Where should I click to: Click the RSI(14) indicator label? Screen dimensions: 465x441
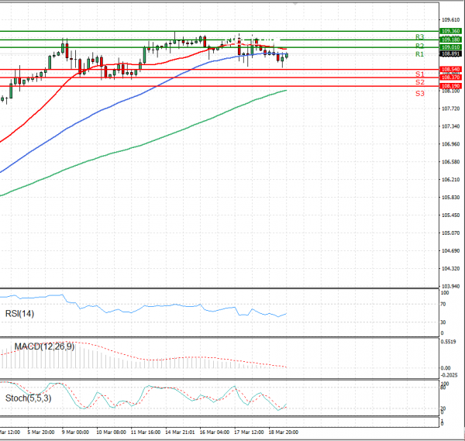point(19,314)
